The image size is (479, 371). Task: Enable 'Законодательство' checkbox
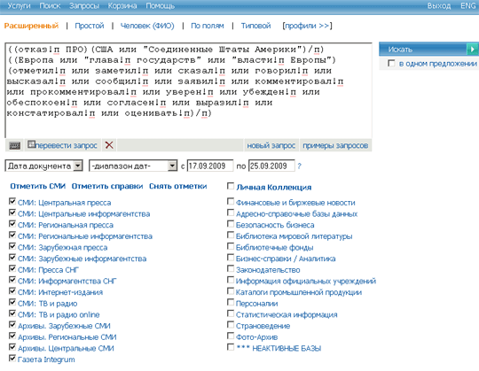click(x=231, y=268)
